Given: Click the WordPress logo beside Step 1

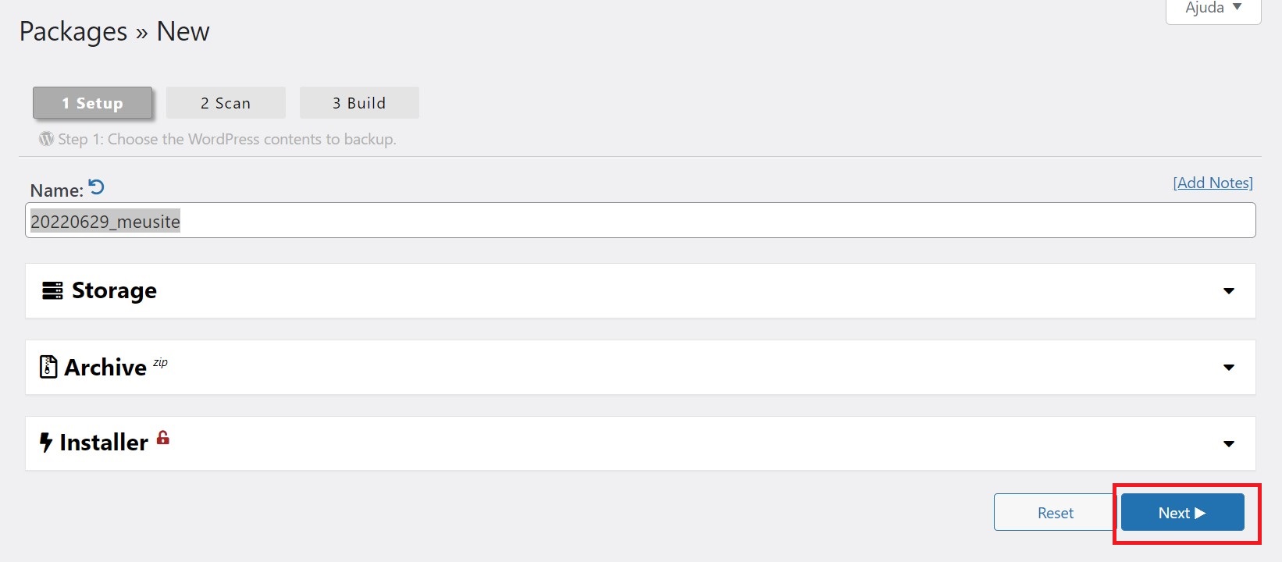Looking at the screenshot, I should click(47, 139).
